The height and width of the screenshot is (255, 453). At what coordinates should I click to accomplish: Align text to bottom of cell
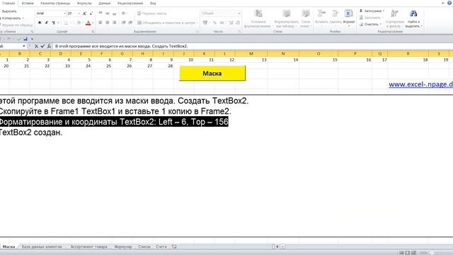(115, 13)
